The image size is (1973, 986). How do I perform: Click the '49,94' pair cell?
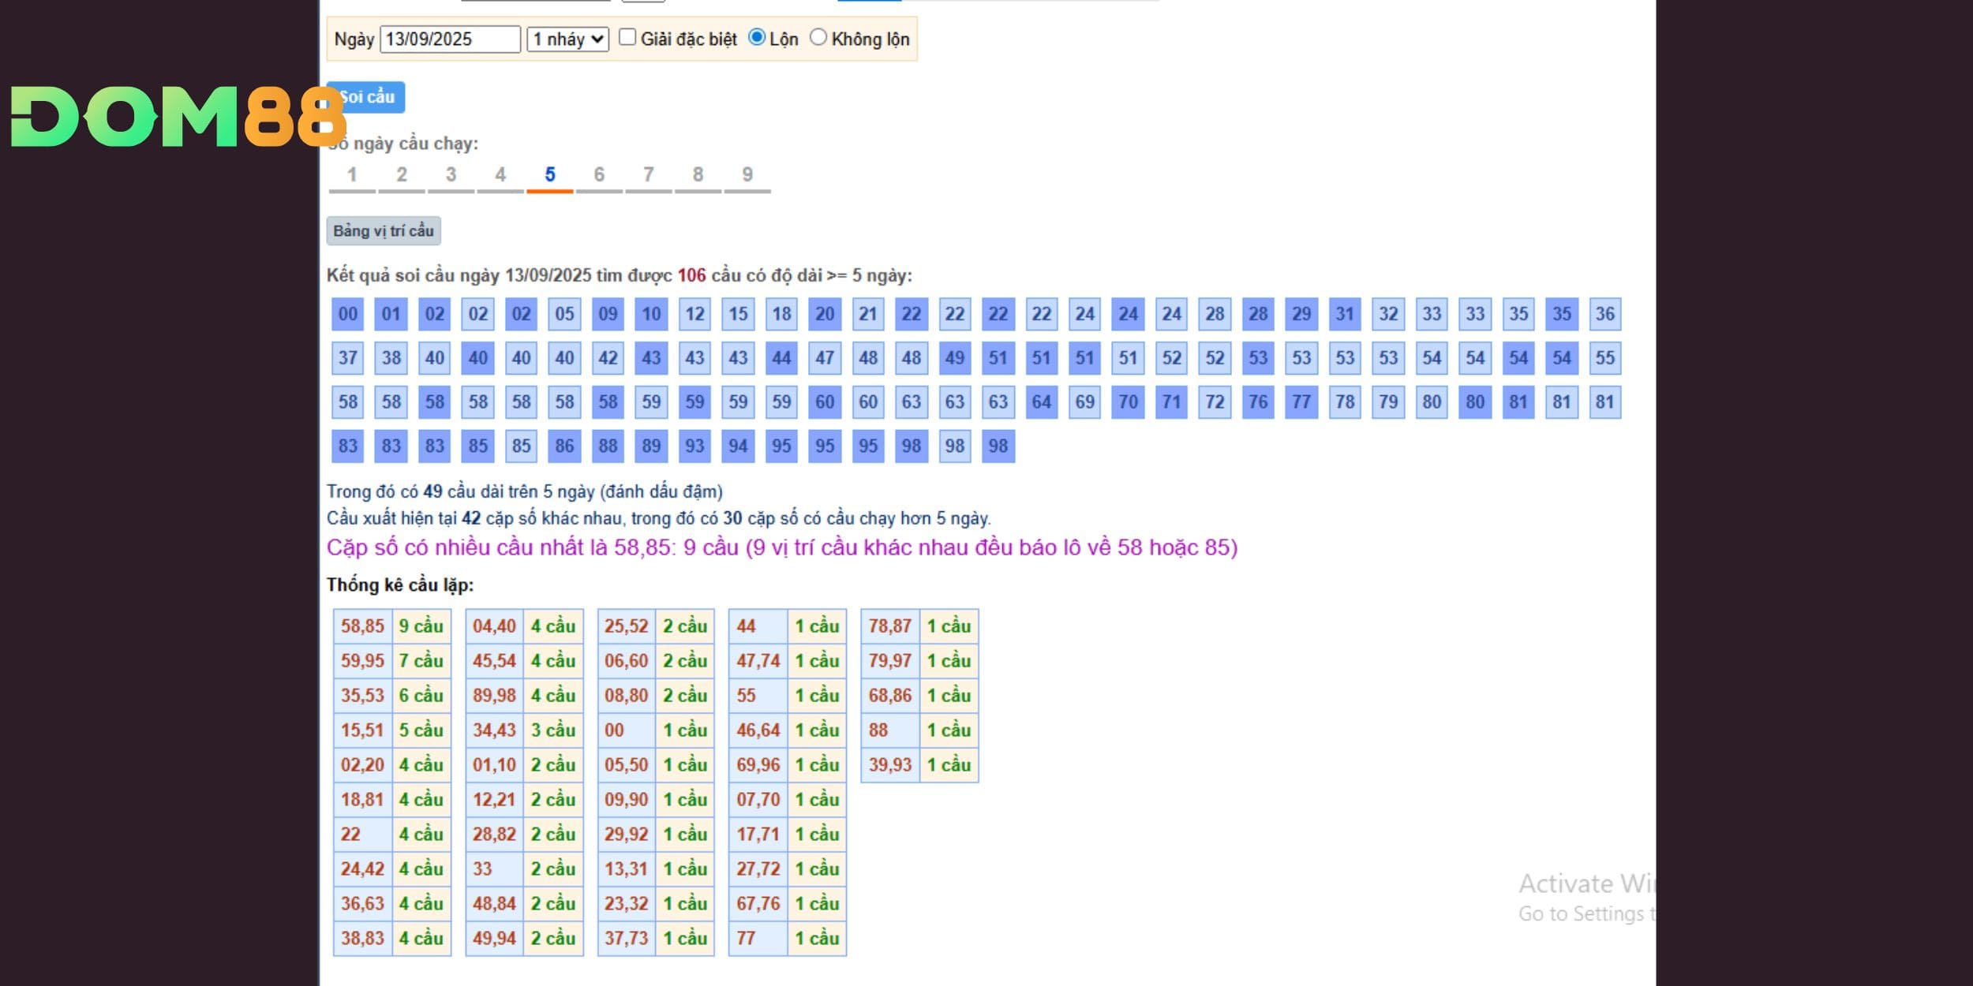[495, 939]
